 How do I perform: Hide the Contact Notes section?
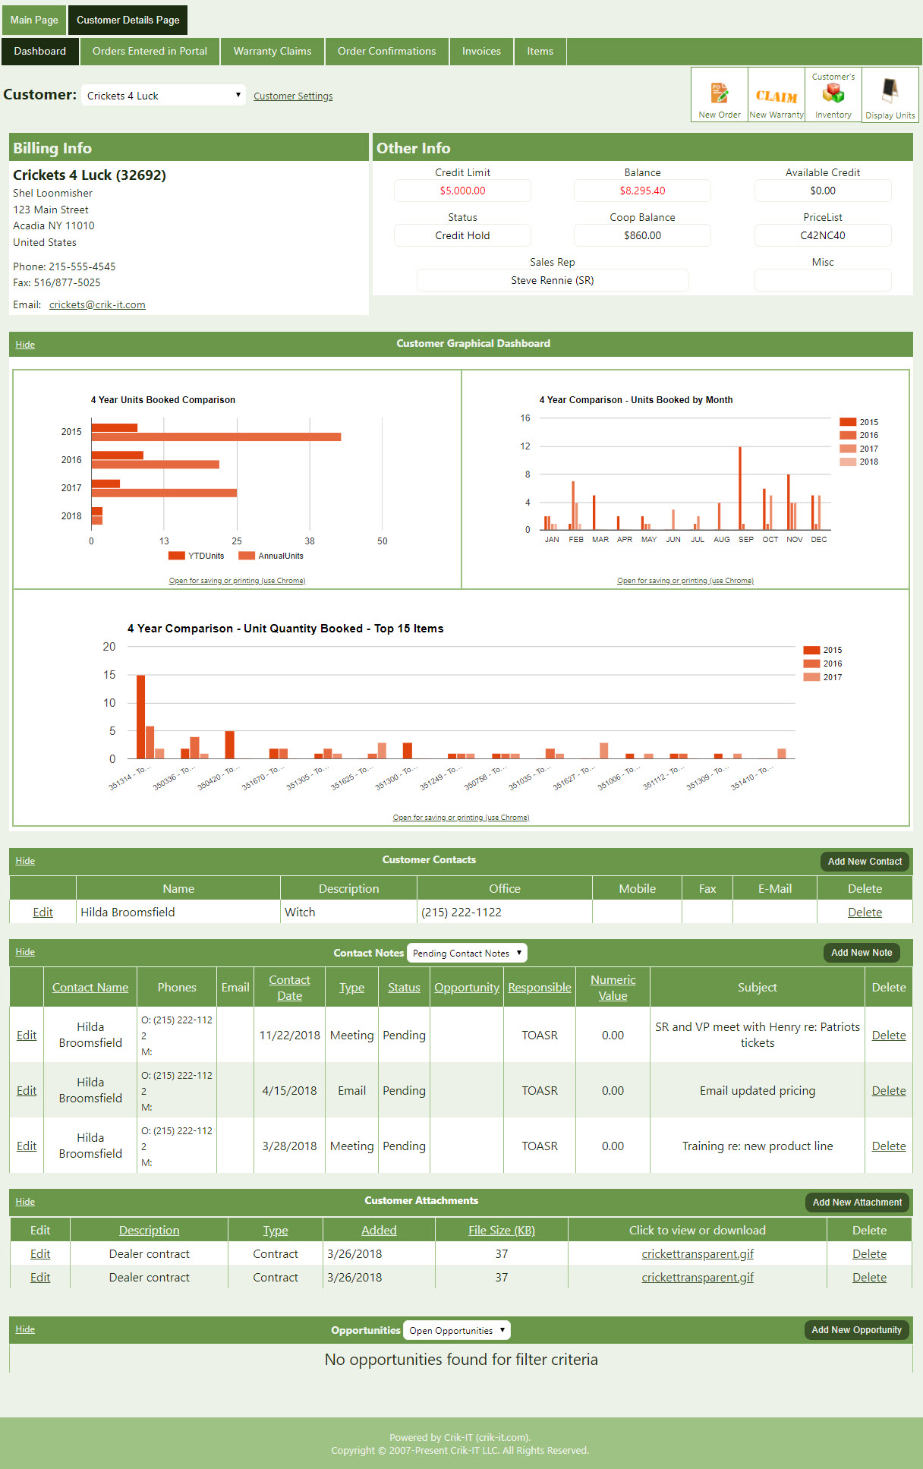pos(25,951)
